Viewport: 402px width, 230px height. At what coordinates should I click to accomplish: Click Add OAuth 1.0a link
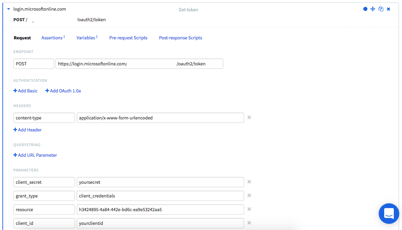coord(63,91)
